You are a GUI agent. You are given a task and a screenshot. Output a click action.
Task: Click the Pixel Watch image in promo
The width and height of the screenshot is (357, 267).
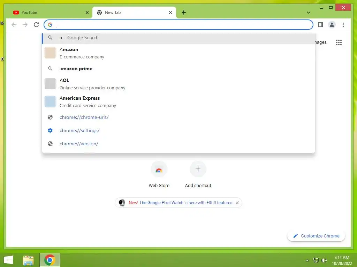click(x=122, y=203)
